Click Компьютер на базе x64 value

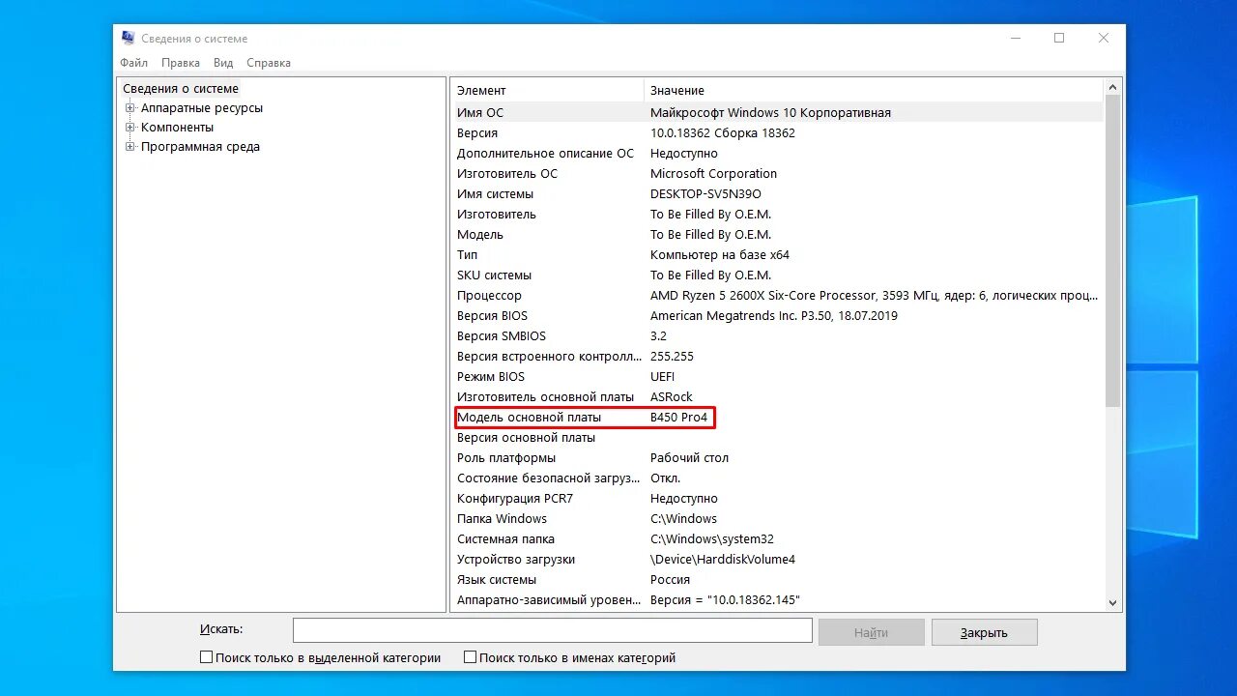point(720,254)
